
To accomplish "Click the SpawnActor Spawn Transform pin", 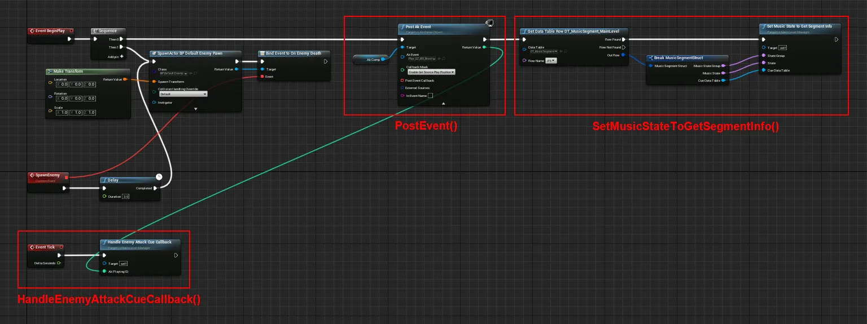I will [155, 82].
